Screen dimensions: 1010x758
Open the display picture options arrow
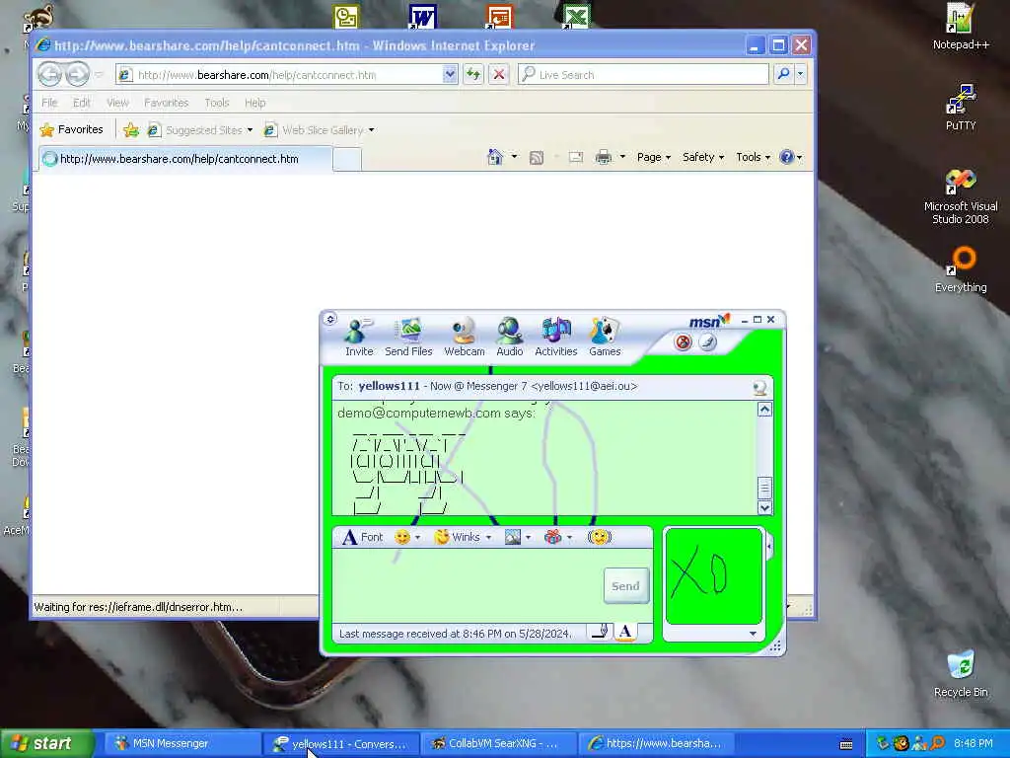(x=753, y=634)
